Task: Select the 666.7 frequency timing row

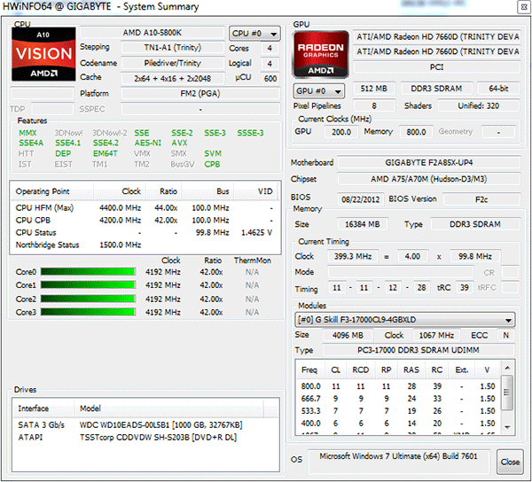Action: [398, 399]
